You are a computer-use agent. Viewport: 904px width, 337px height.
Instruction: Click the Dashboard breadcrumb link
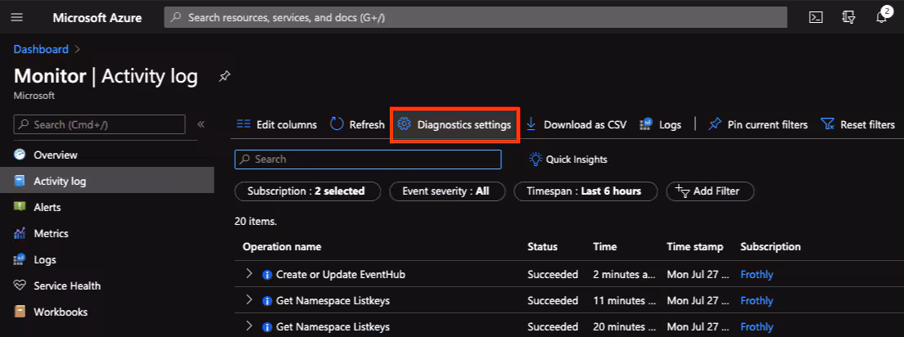(41, 49)
